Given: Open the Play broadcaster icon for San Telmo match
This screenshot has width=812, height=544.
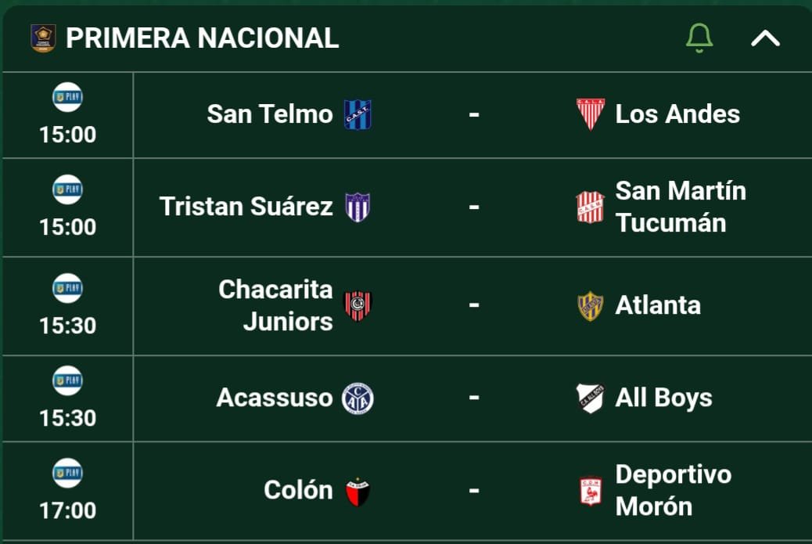Looking at the screenshot, I should (x=67, y=97).
